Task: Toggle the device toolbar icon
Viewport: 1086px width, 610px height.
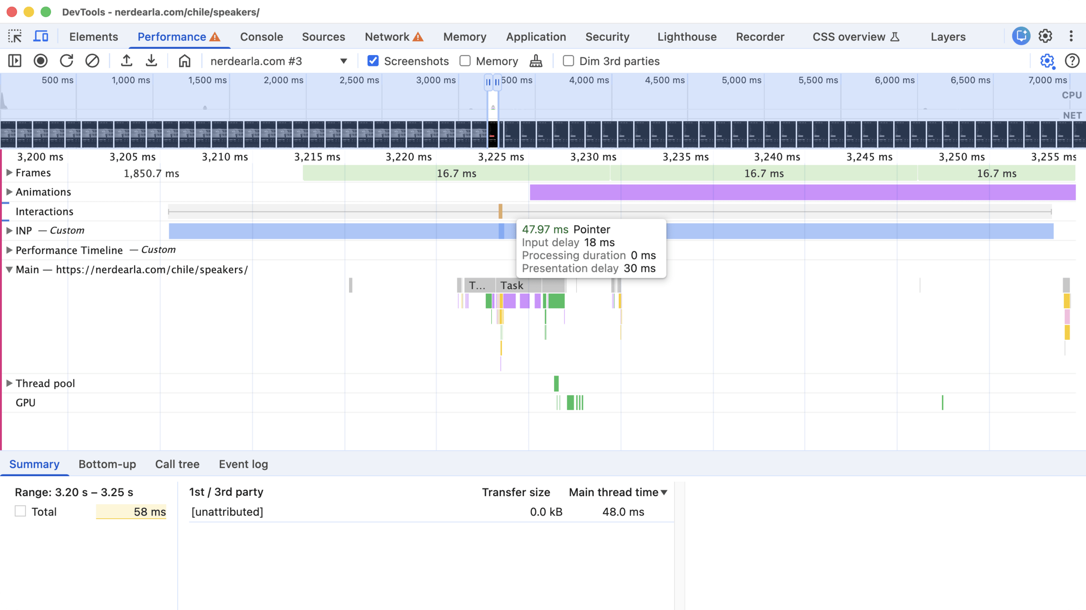Action: click(x=41, y=37)
